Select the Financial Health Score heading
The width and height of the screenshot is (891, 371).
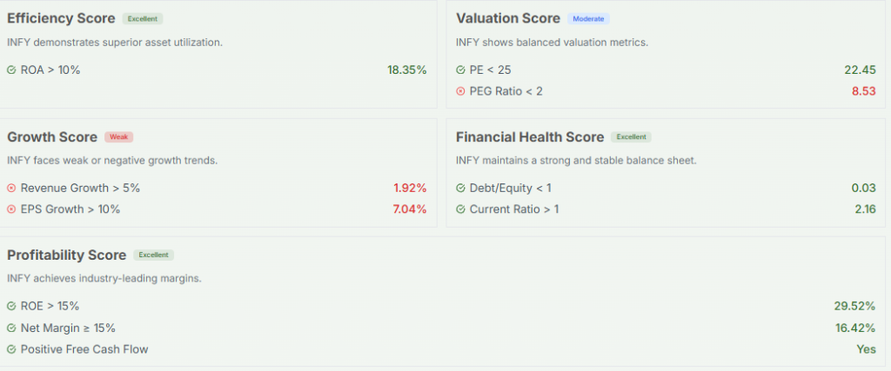tap(530, 136)
